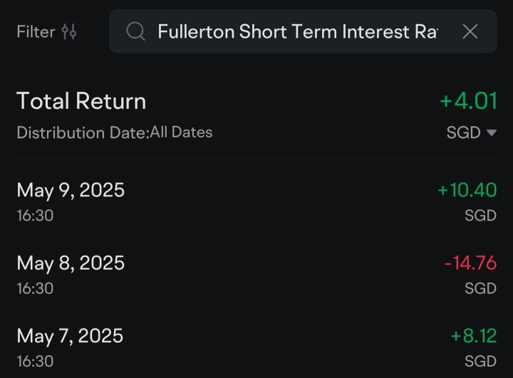Click the Total Return heading
The width and height of the screenshot is (513, 378).
pos(81,101)
